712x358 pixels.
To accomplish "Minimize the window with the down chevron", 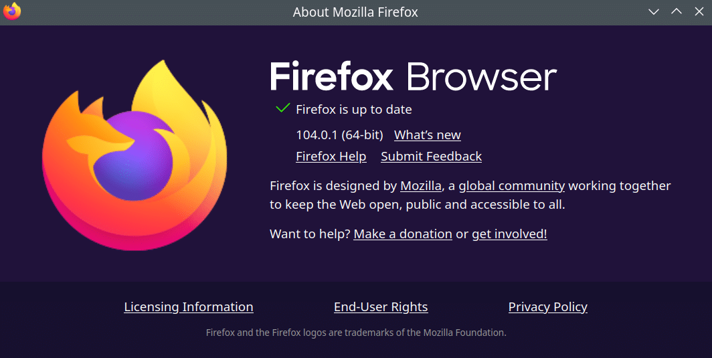I will click(x=653, y=12).
